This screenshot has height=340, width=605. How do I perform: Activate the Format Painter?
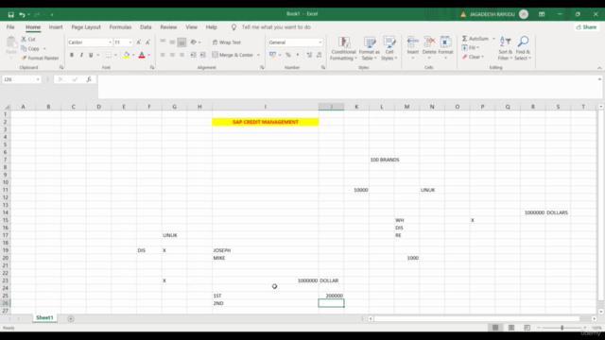click(40, 58)
